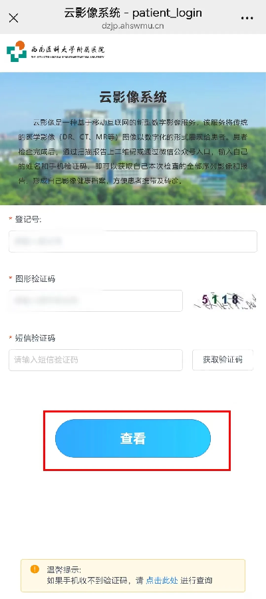The image size is (266, 599).
Task: Click the 云影像系统 heading on banner
Action: pos(133,97)
